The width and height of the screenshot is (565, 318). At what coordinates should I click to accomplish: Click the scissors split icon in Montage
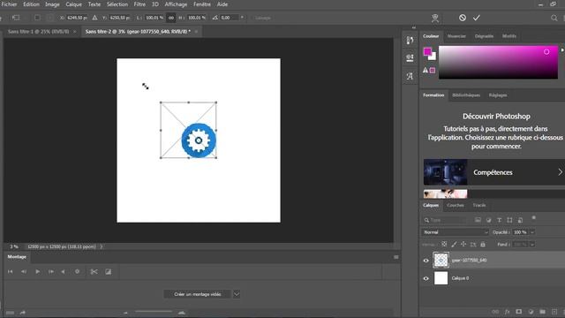(94, 271)
